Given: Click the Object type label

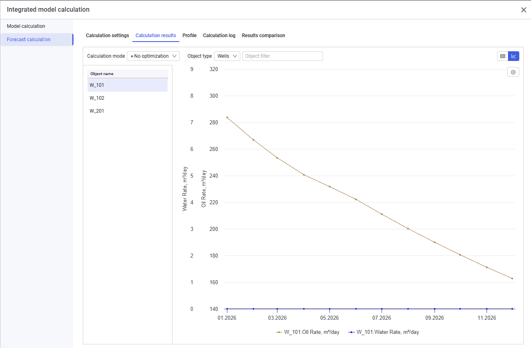Looking at the screenshot, I should click(x=199, y=56).
